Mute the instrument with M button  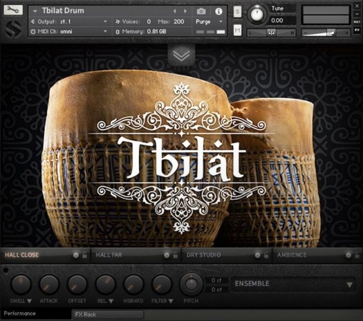coord(238,30)
